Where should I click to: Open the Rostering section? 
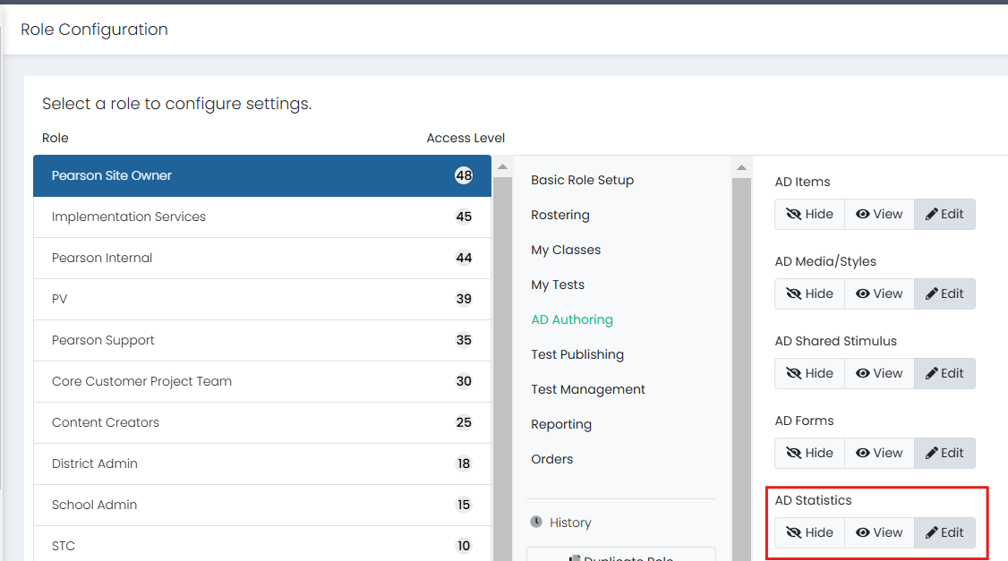tap(560, 215)
